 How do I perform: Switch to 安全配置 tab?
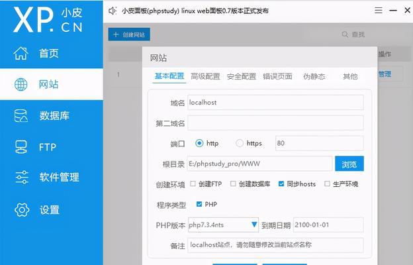(x=242, y=76)
